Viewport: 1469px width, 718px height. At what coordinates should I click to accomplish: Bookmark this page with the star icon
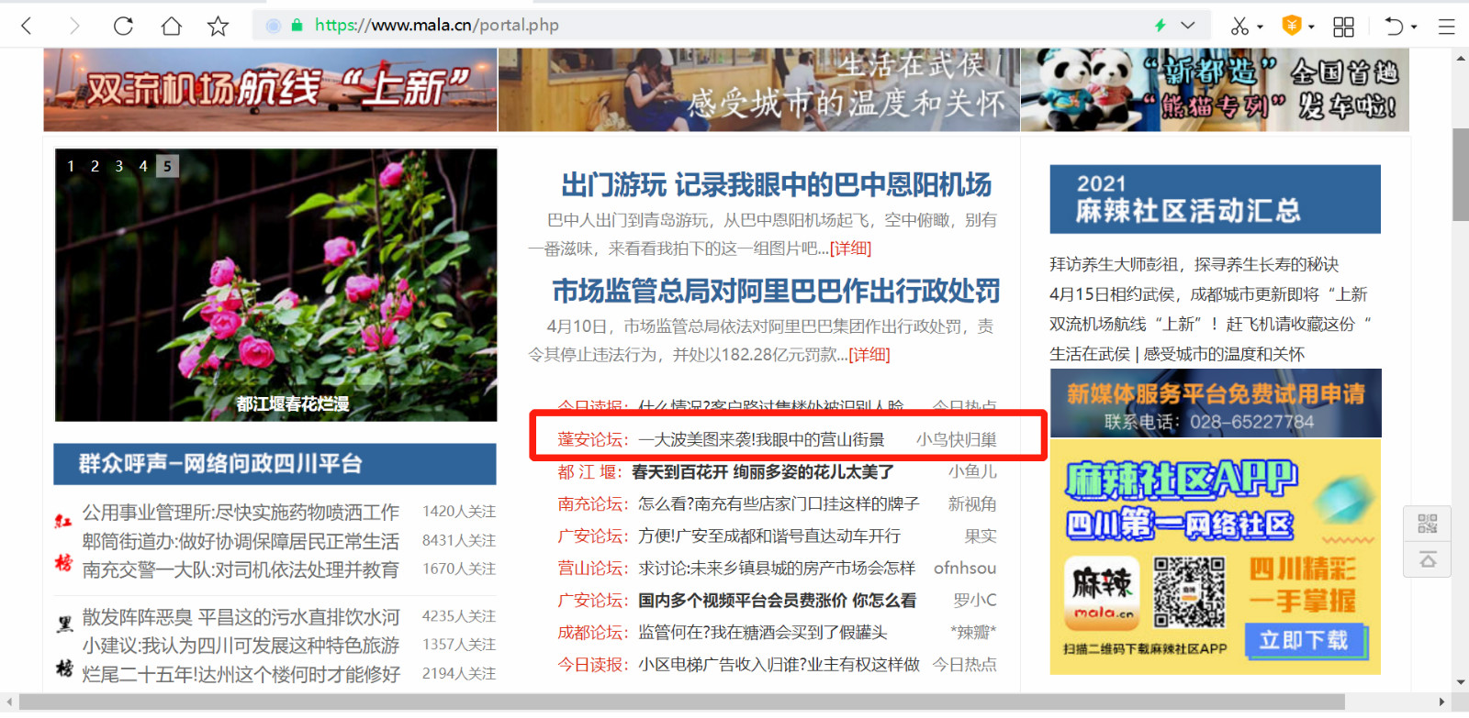click(x=218, y=26)
